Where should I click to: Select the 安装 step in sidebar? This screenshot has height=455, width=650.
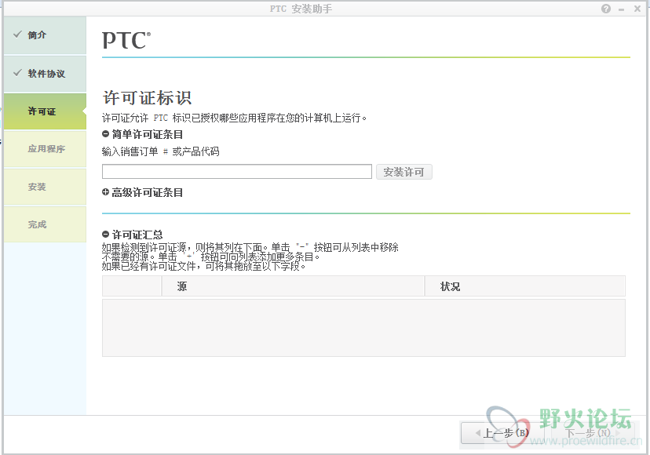click(x=46, y=187)
